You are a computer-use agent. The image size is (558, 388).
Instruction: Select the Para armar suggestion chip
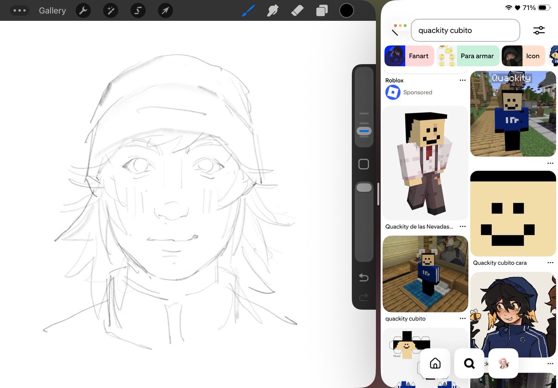(468, 56)
